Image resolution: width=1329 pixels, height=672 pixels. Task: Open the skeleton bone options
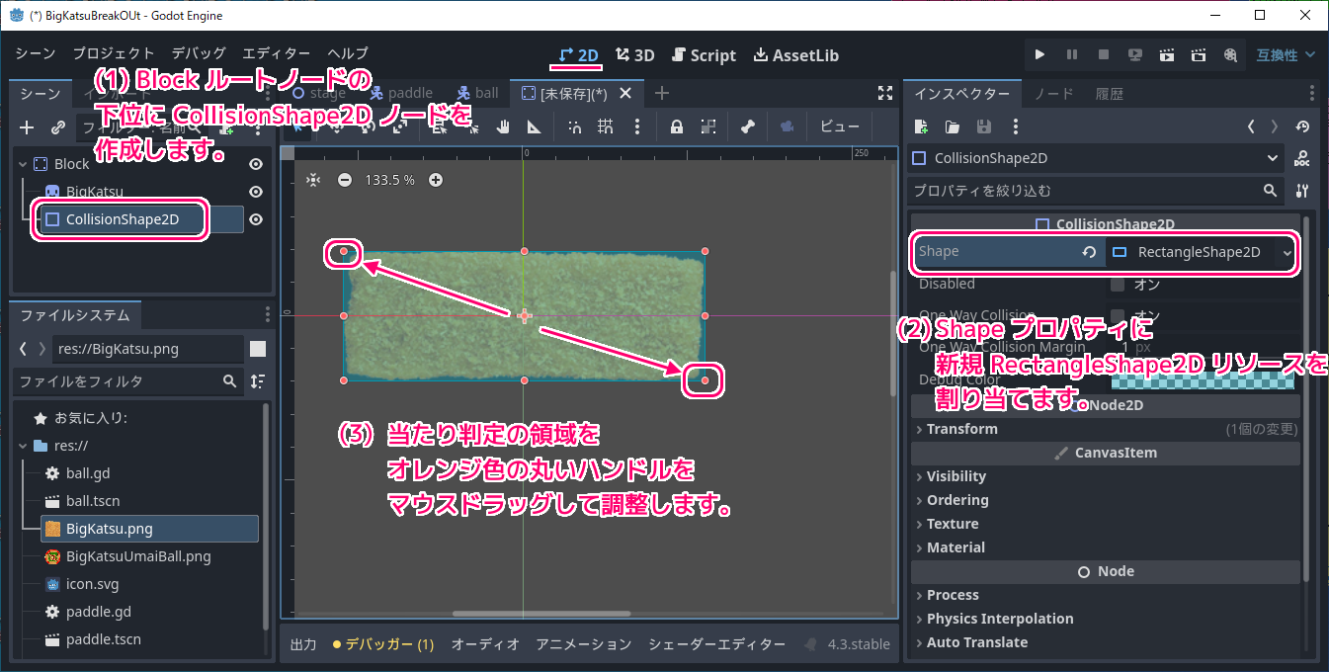point(748,126)
